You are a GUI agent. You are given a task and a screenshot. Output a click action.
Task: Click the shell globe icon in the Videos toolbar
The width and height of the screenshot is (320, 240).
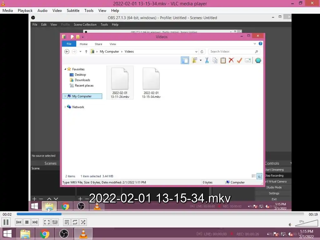(258, 60)
